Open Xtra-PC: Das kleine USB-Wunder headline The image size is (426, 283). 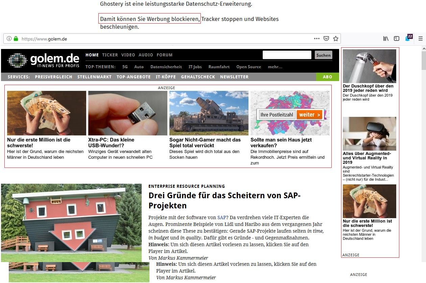pyautogui.click(x=111, y=143)
